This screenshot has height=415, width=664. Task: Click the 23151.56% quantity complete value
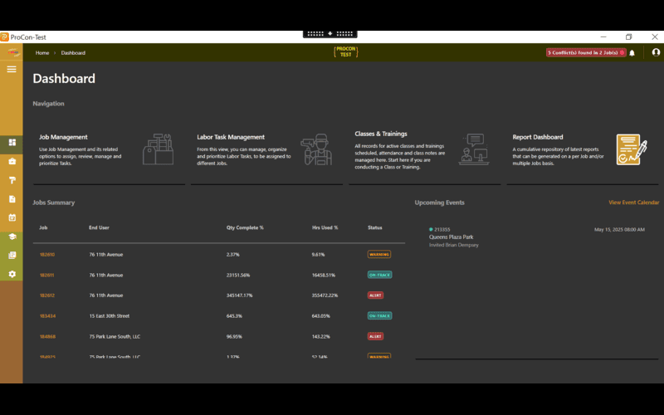pos(238,276)
